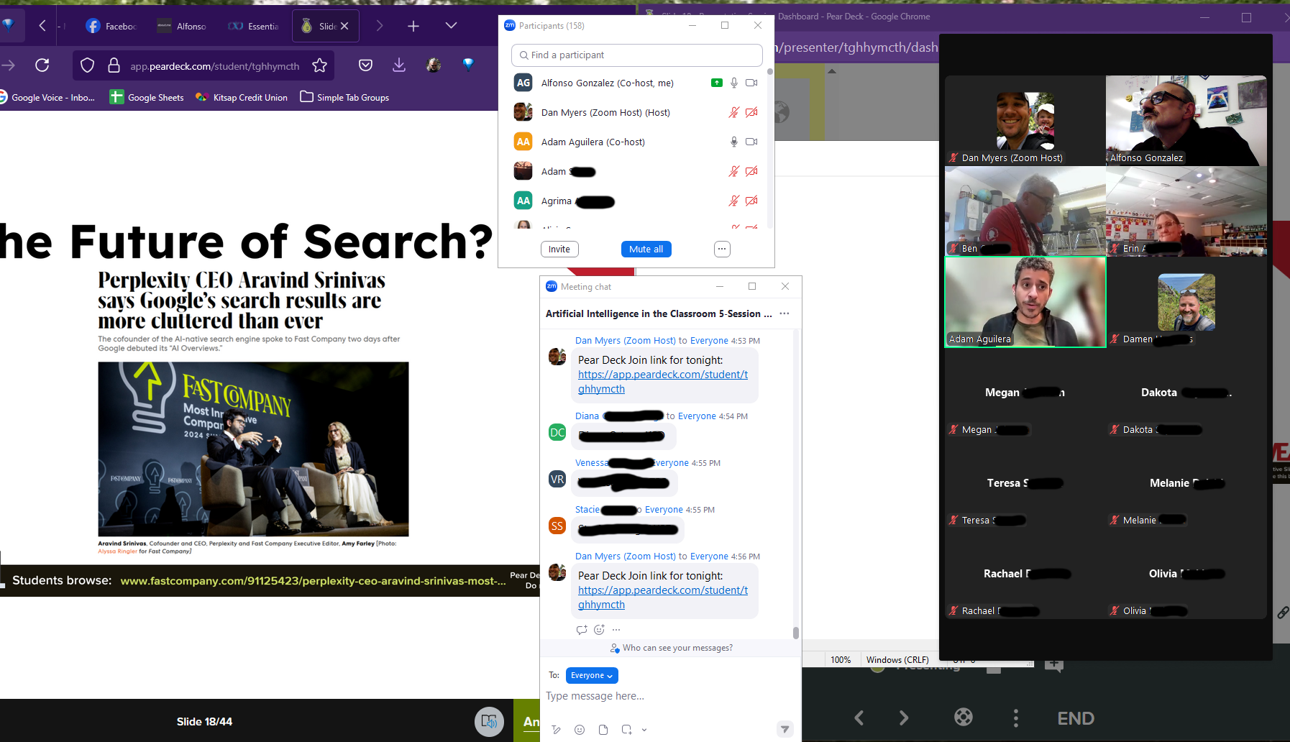Attach a file in chat

tap(603, 730)
